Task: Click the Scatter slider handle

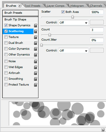Action: [x=73, y=17]
